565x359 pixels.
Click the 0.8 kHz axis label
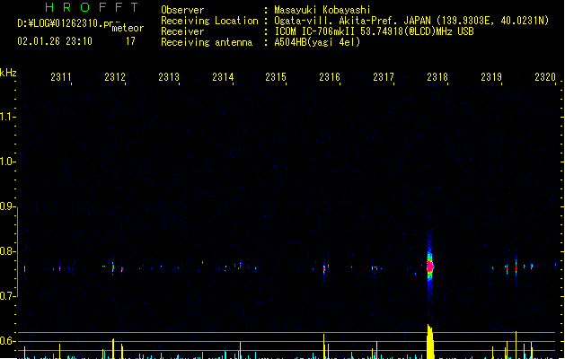[6, 251]
